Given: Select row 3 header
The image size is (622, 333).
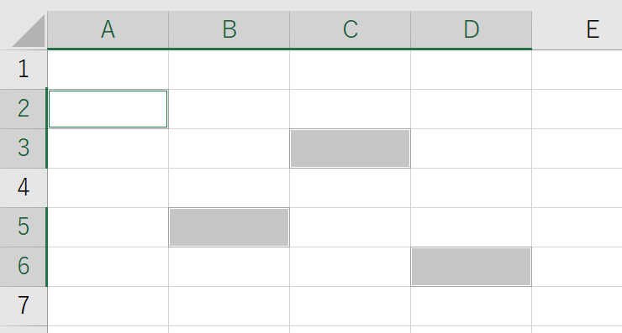Looking at the screenshot, I should pos(23,148).
